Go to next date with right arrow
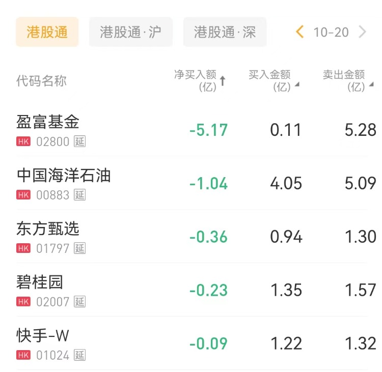The height and width of the screenshot is (372, 382). click(363, 32)
